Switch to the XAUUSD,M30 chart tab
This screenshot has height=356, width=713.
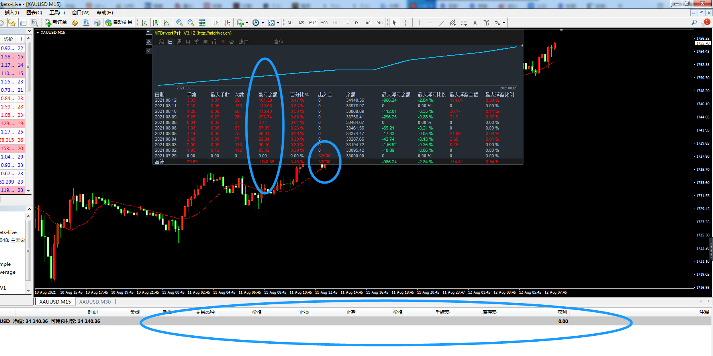pos(95,302)
